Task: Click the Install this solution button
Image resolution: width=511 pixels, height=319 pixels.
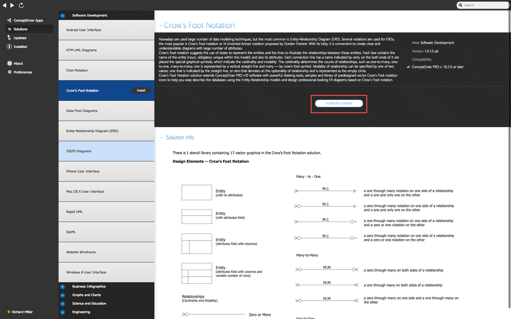Action: click(339, 103)
